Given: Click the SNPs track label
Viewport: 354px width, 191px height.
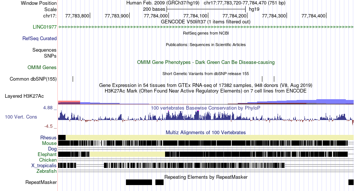Looking at the screenshot, I should point(50,56).
